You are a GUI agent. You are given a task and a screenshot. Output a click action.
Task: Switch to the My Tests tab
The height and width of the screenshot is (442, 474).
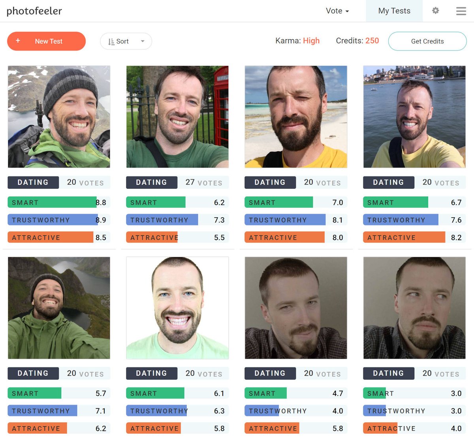(394, 11)
